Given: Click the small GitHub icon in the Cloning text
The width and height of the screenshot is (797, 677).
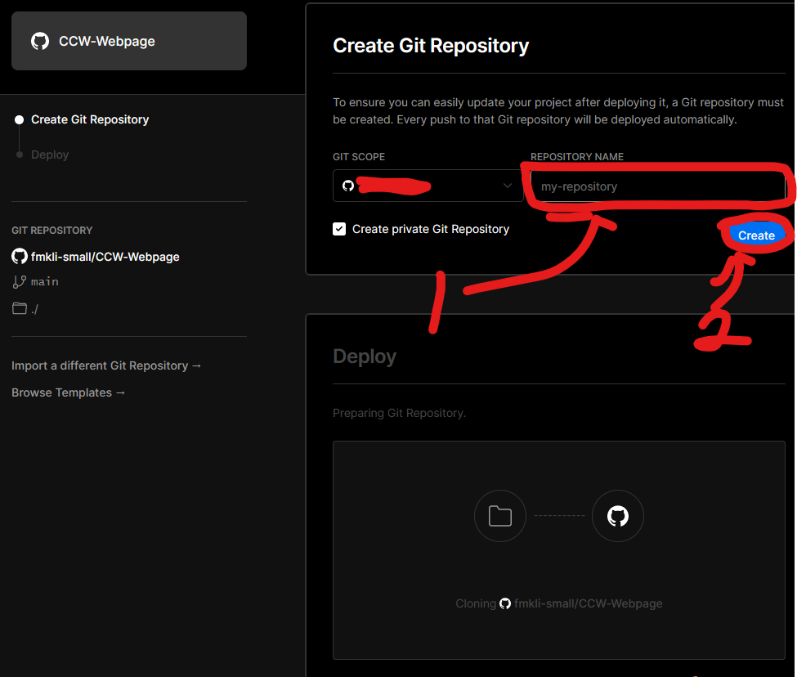Looking at the screenshot, I should pos(504,603).
